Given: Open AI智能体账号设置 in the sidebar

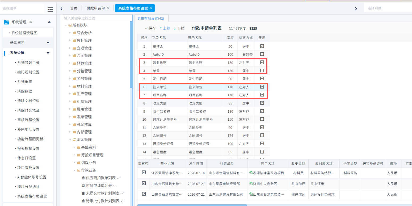Looking at the screenshot, I should (x=32, y=177).
